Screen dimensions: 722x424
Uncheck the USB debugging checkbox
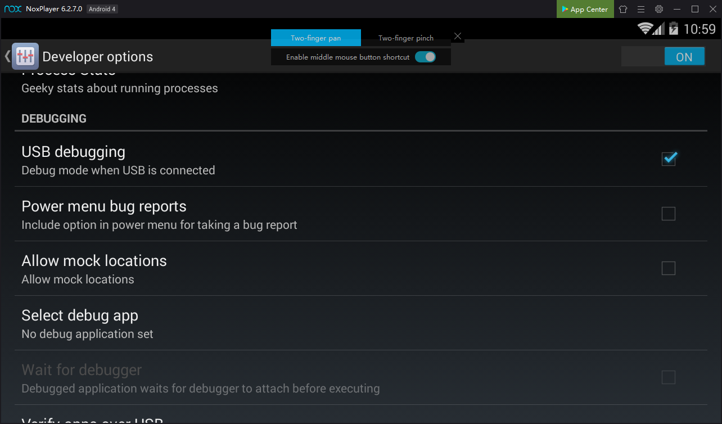point(669,159)
